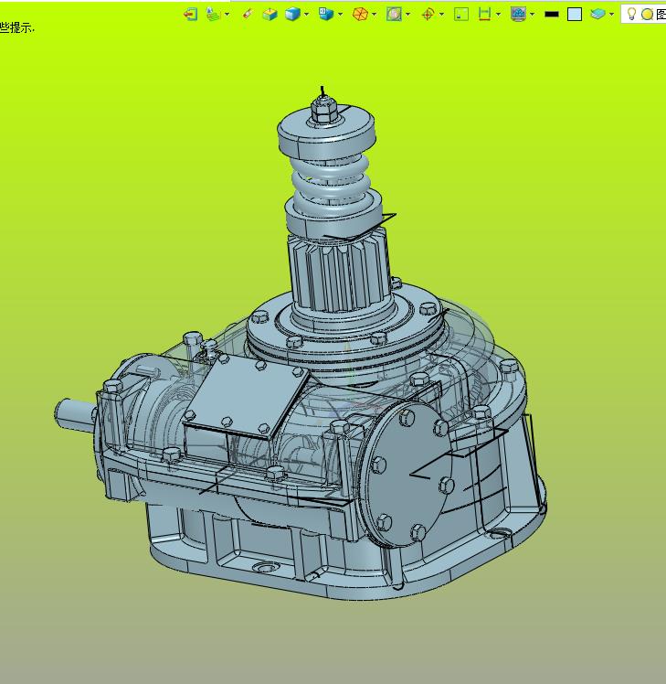Expand dropdown beside teal slab icon
Screen dimensions: 666x684
(x=611, y=15)
